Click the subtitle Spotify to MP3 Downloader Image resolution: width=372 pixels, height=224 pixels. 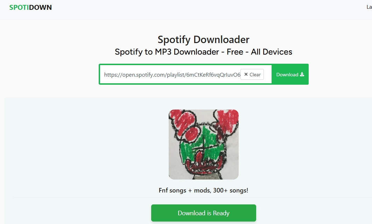click(x=203, y=52)
